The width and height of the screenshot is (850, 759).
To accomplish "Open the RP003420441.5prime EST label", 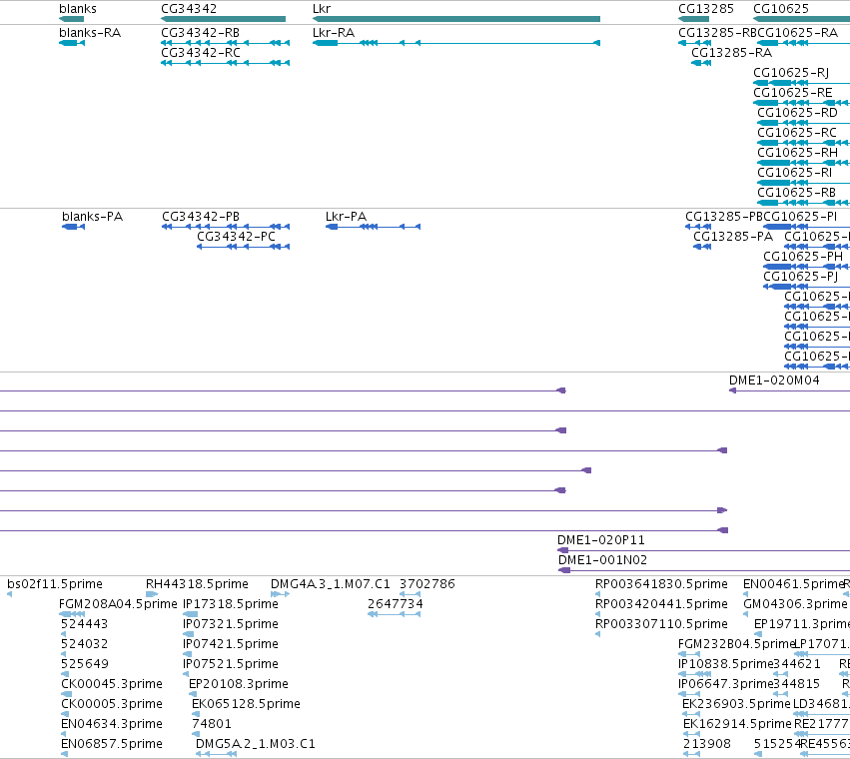I will click(661, 604).
